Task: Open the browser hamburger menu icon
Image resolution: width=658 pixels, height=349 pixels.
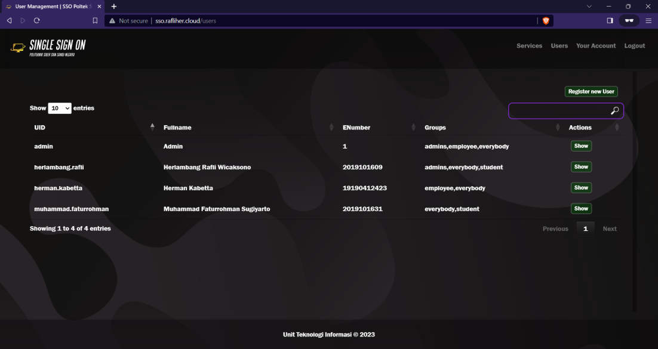Action: tap(648, 20)
